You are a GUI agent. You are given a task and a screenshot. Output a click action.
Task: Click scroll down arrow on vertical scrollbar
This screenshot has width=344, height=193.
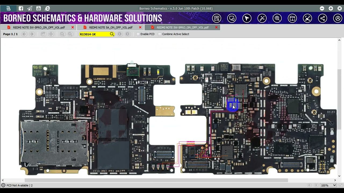point(339,176)
